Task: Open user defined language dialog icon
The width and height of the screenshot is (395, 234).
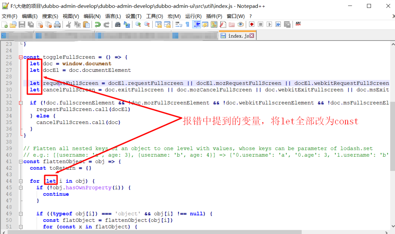Action: coord(205,24)
